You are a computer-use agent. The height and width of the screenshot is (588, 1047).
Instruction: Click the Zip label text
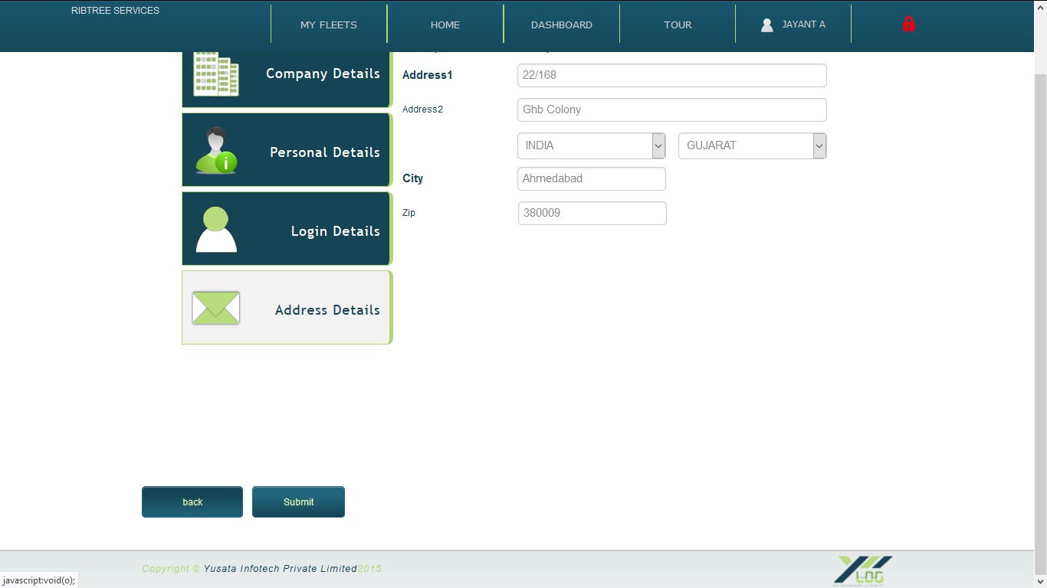pos(409,213)
